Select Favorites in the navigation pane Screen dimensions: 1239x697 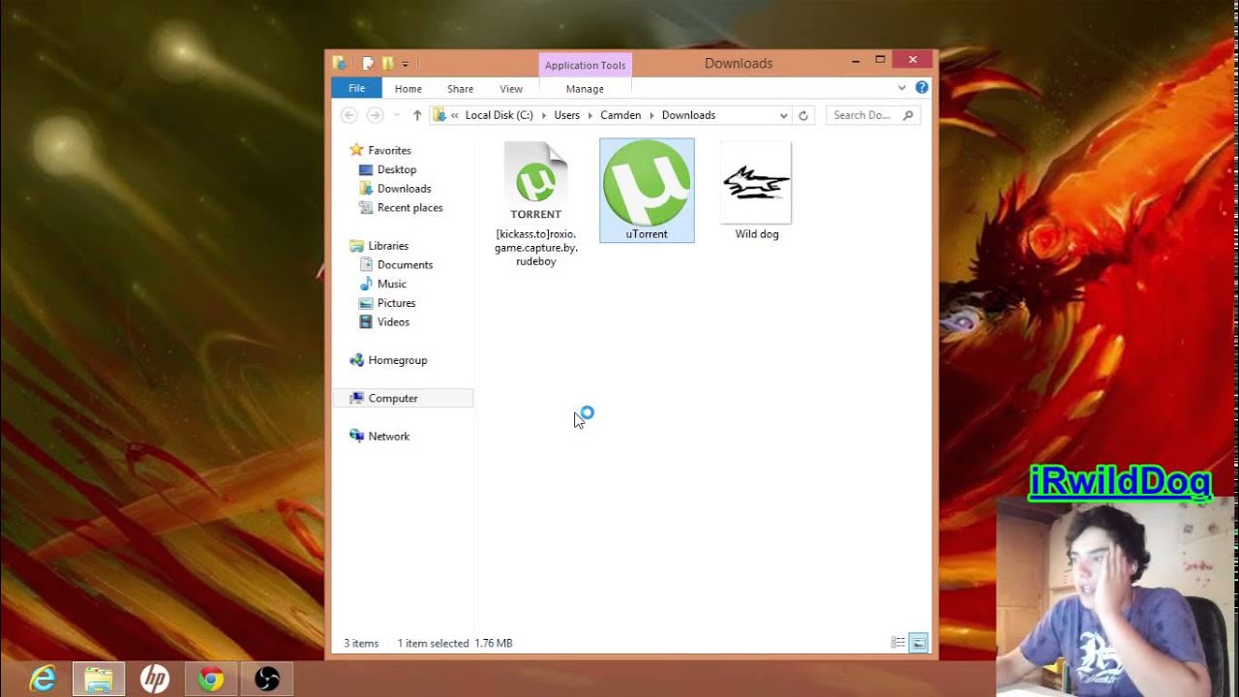pyautogui.click(x=389, y=150)
